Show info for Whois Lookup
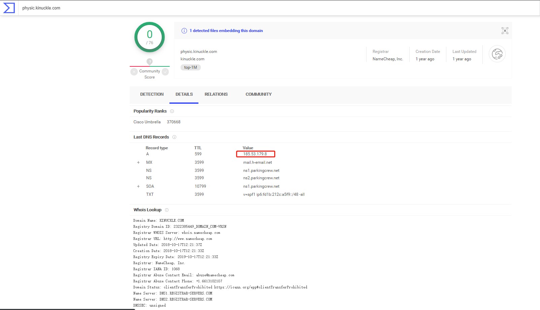The width and height of the screenshot is (540, 310). [x=167, y=210]
